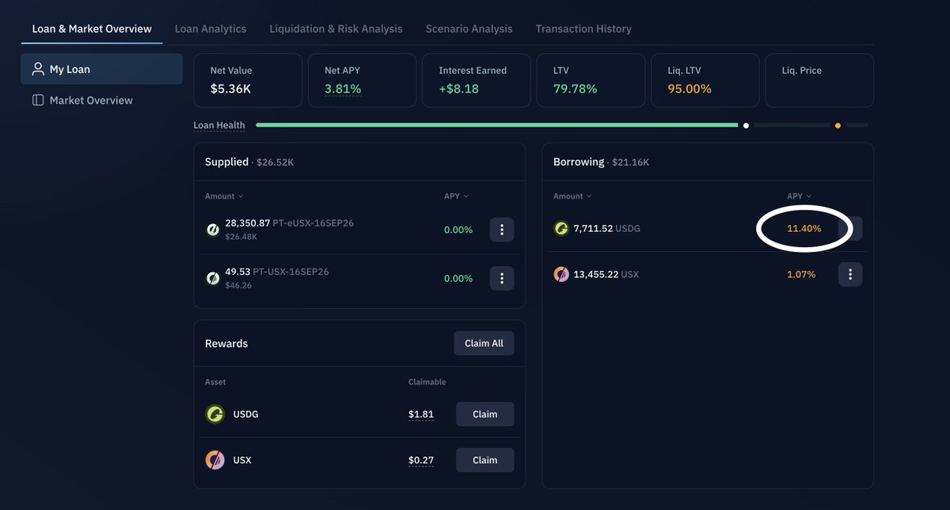Image resolution: width=950 pixels, height=510 pixels.
Task: Sort Borrowing list by APY
Action: tap(800, 196)
